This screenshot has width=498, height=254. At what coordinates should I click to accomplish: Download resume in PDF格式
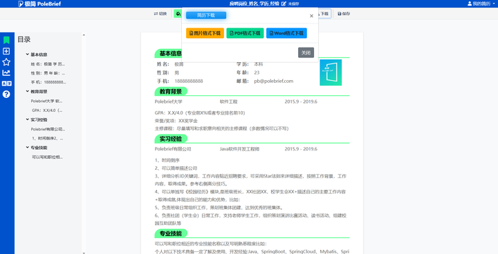click(245, 33)
